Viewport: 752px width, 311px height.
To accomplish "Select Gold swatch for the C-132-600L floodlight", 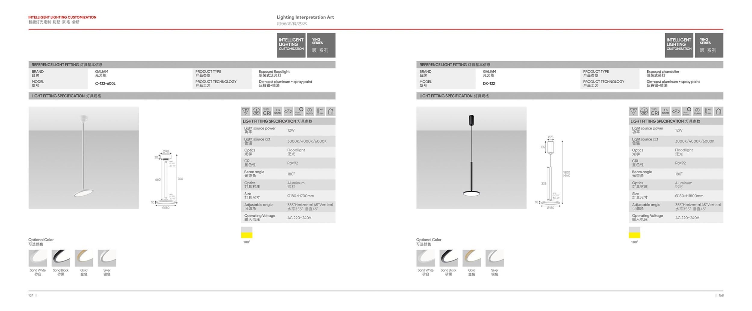I will pos(84,258).
